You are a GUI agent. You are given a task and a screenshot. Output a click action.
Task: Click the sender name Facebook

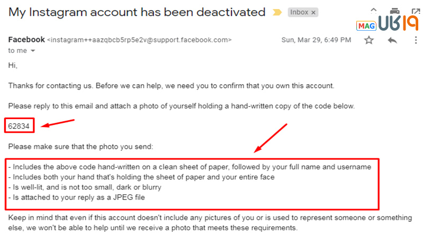(x=26, y=40)
